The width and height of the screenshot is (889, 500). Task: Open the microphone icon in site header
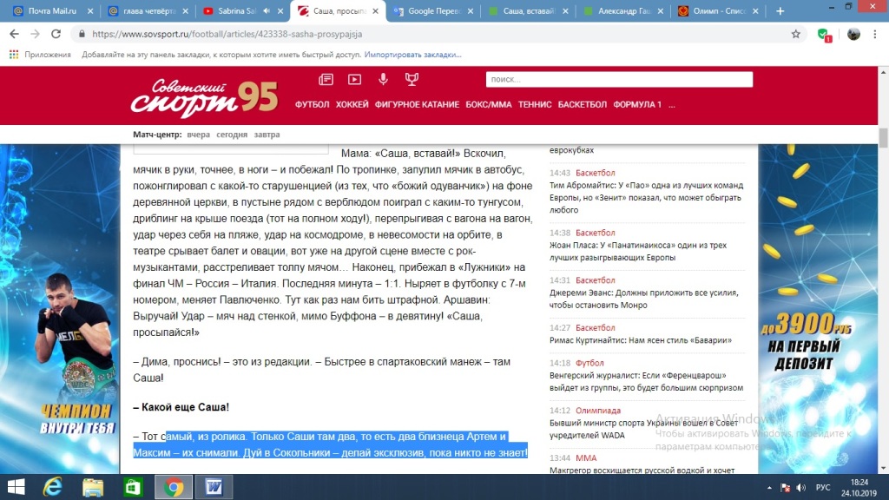point(383,79)
